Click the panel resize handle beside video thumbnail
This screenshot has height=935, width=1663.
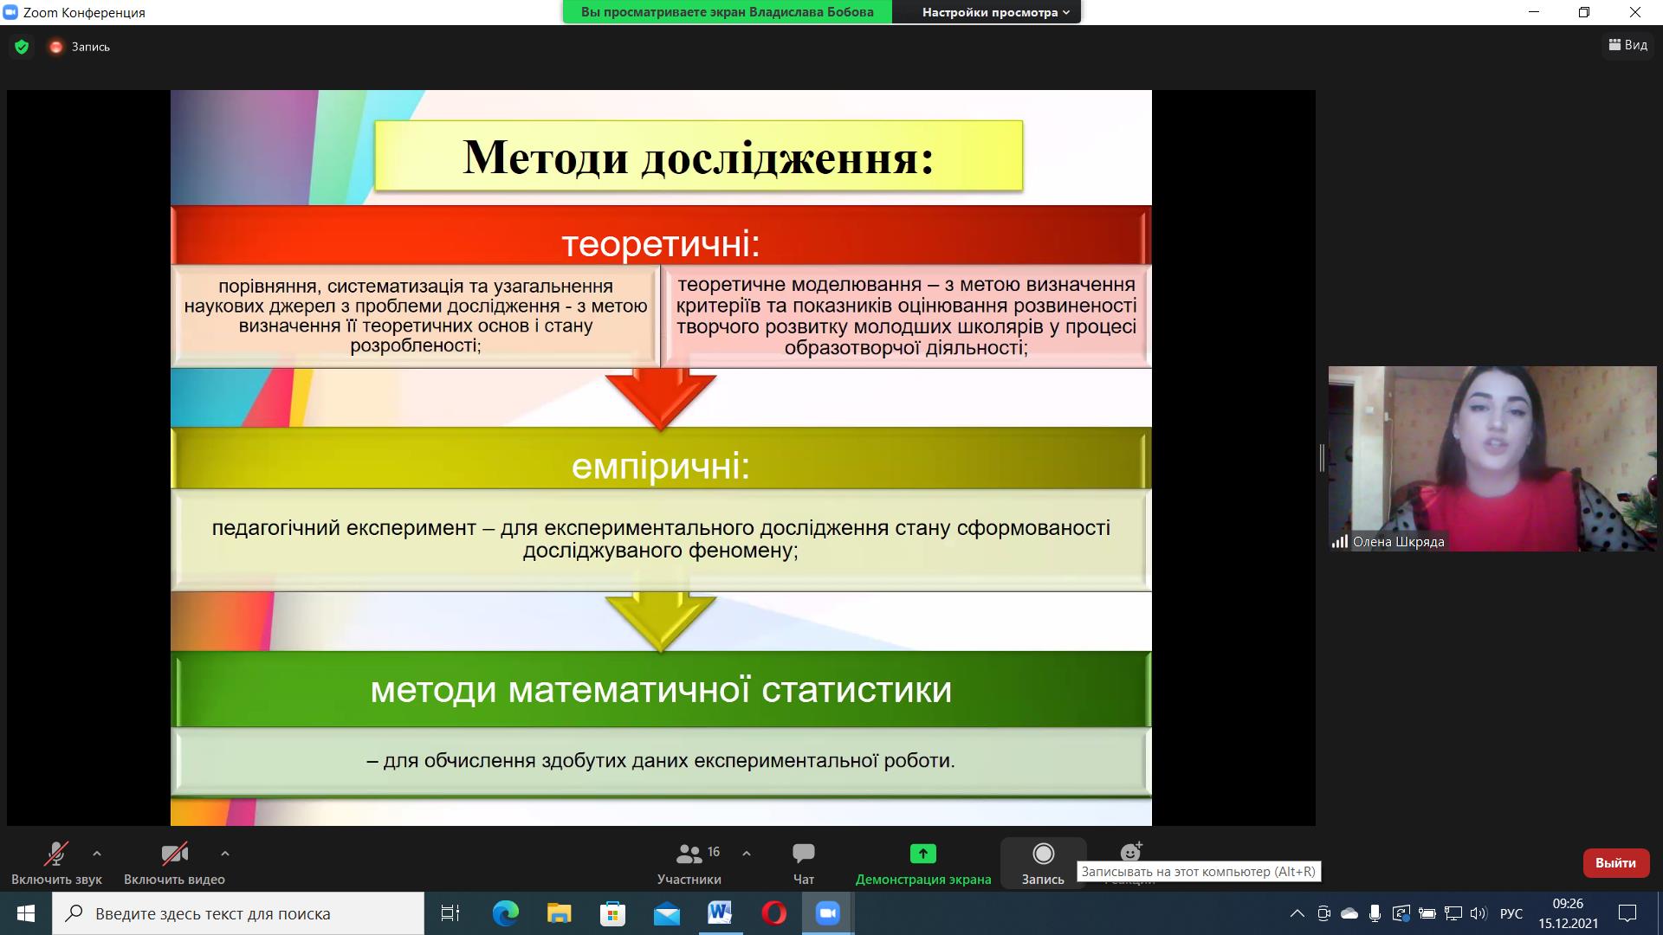coord(1322,458)
